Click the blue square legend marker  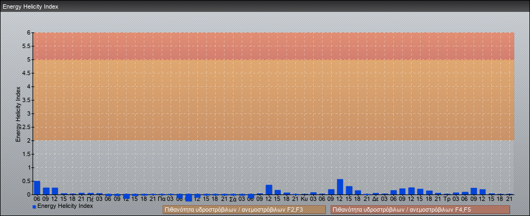(x=34, y=206)
